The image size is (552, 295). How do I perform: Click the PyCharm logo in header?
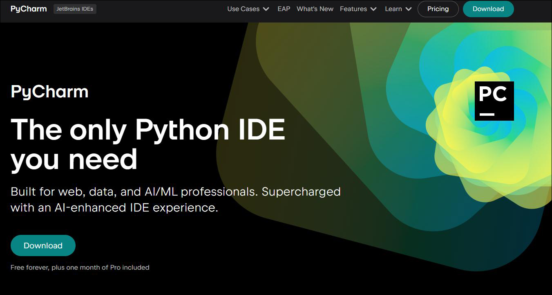29,9
